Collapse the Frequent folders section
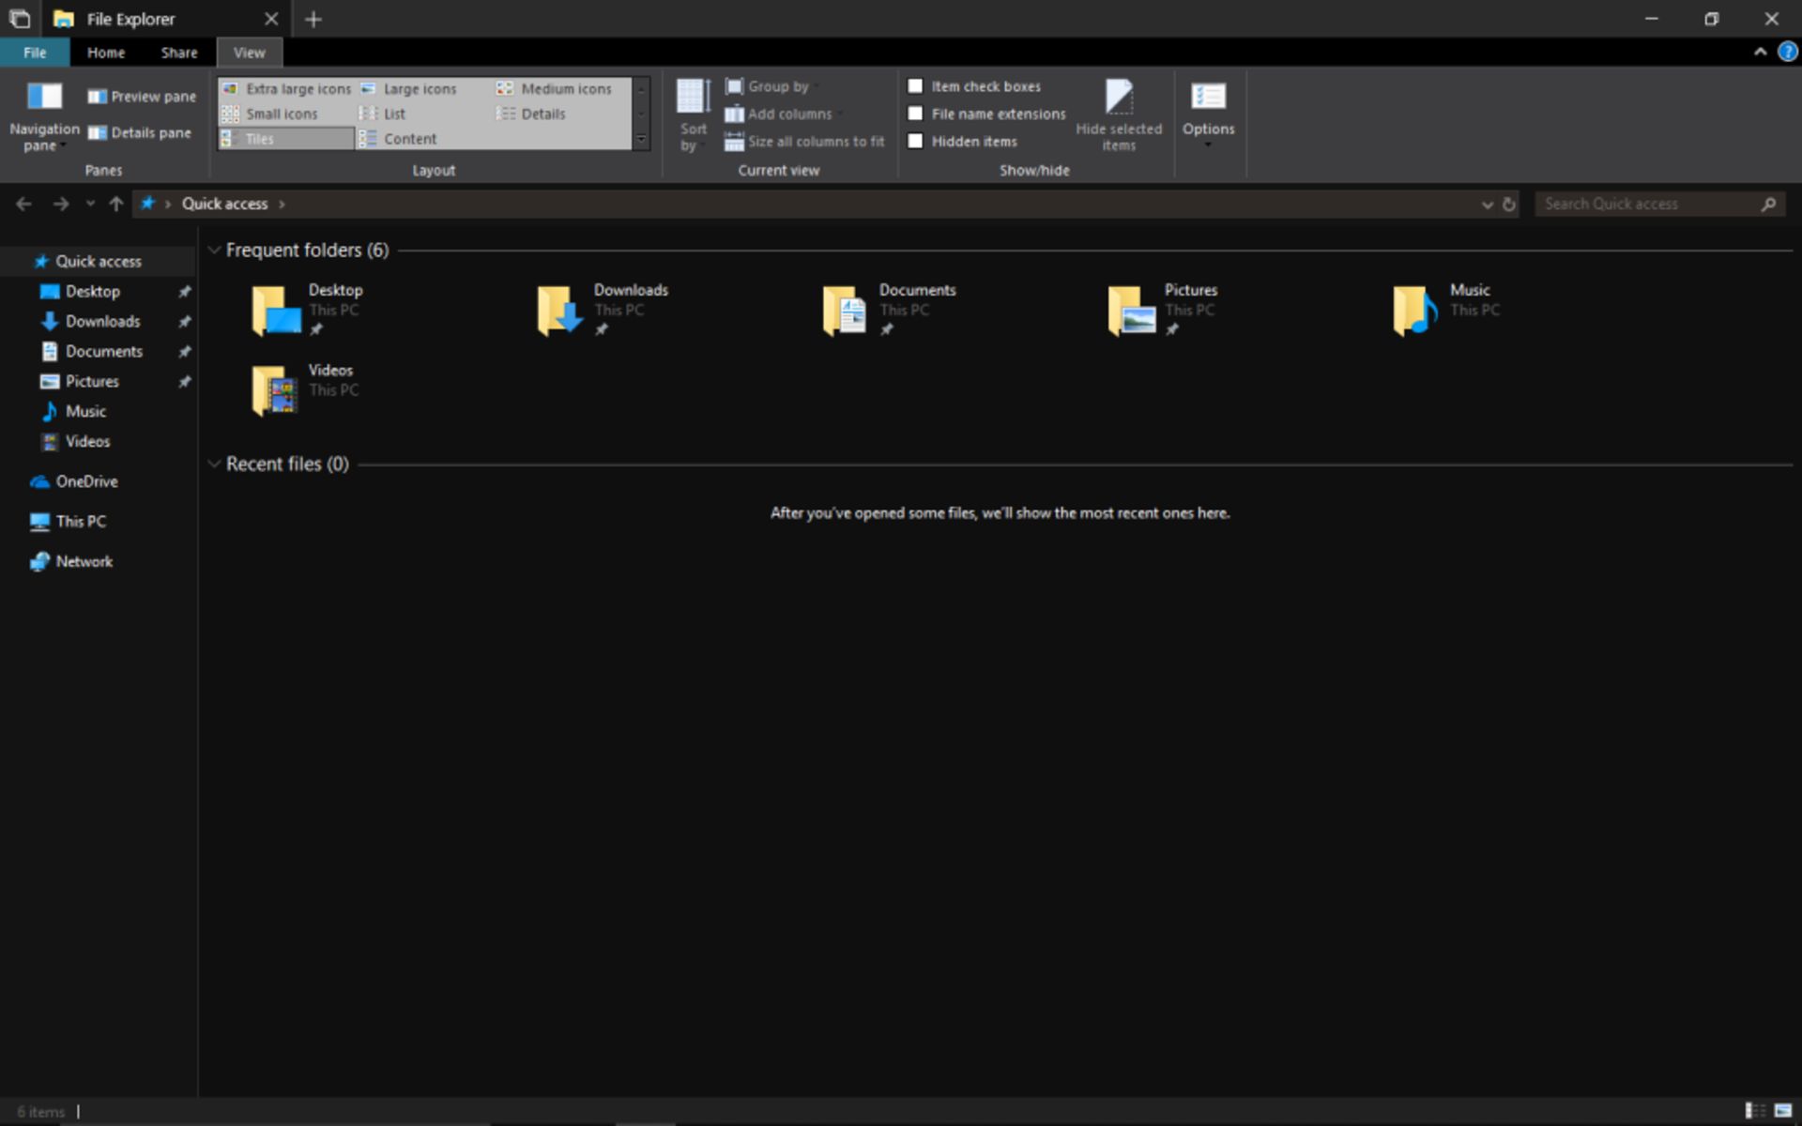Screen dimensions: 1802x1126 215,250
